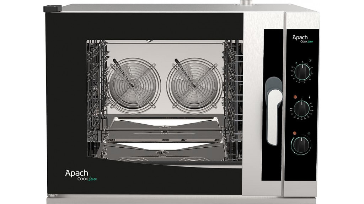
Task: Click orange indicator light above bottom knob
Action: tap(295, 133)
